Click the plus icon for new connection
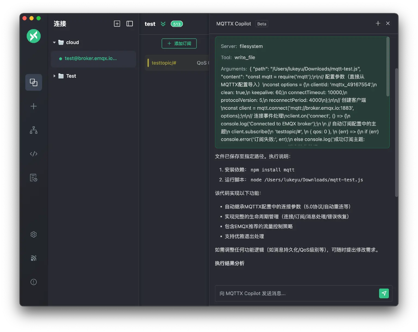 pos(33,106)
